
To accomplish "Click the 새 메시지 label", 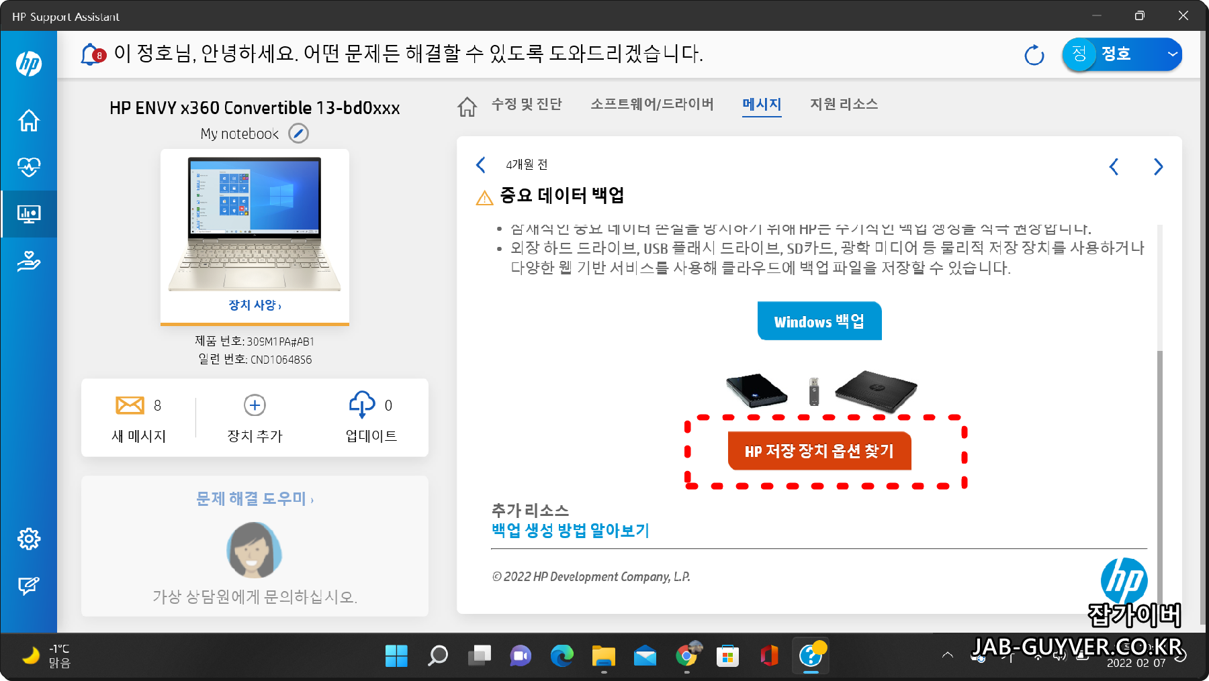I will (138, 436).
